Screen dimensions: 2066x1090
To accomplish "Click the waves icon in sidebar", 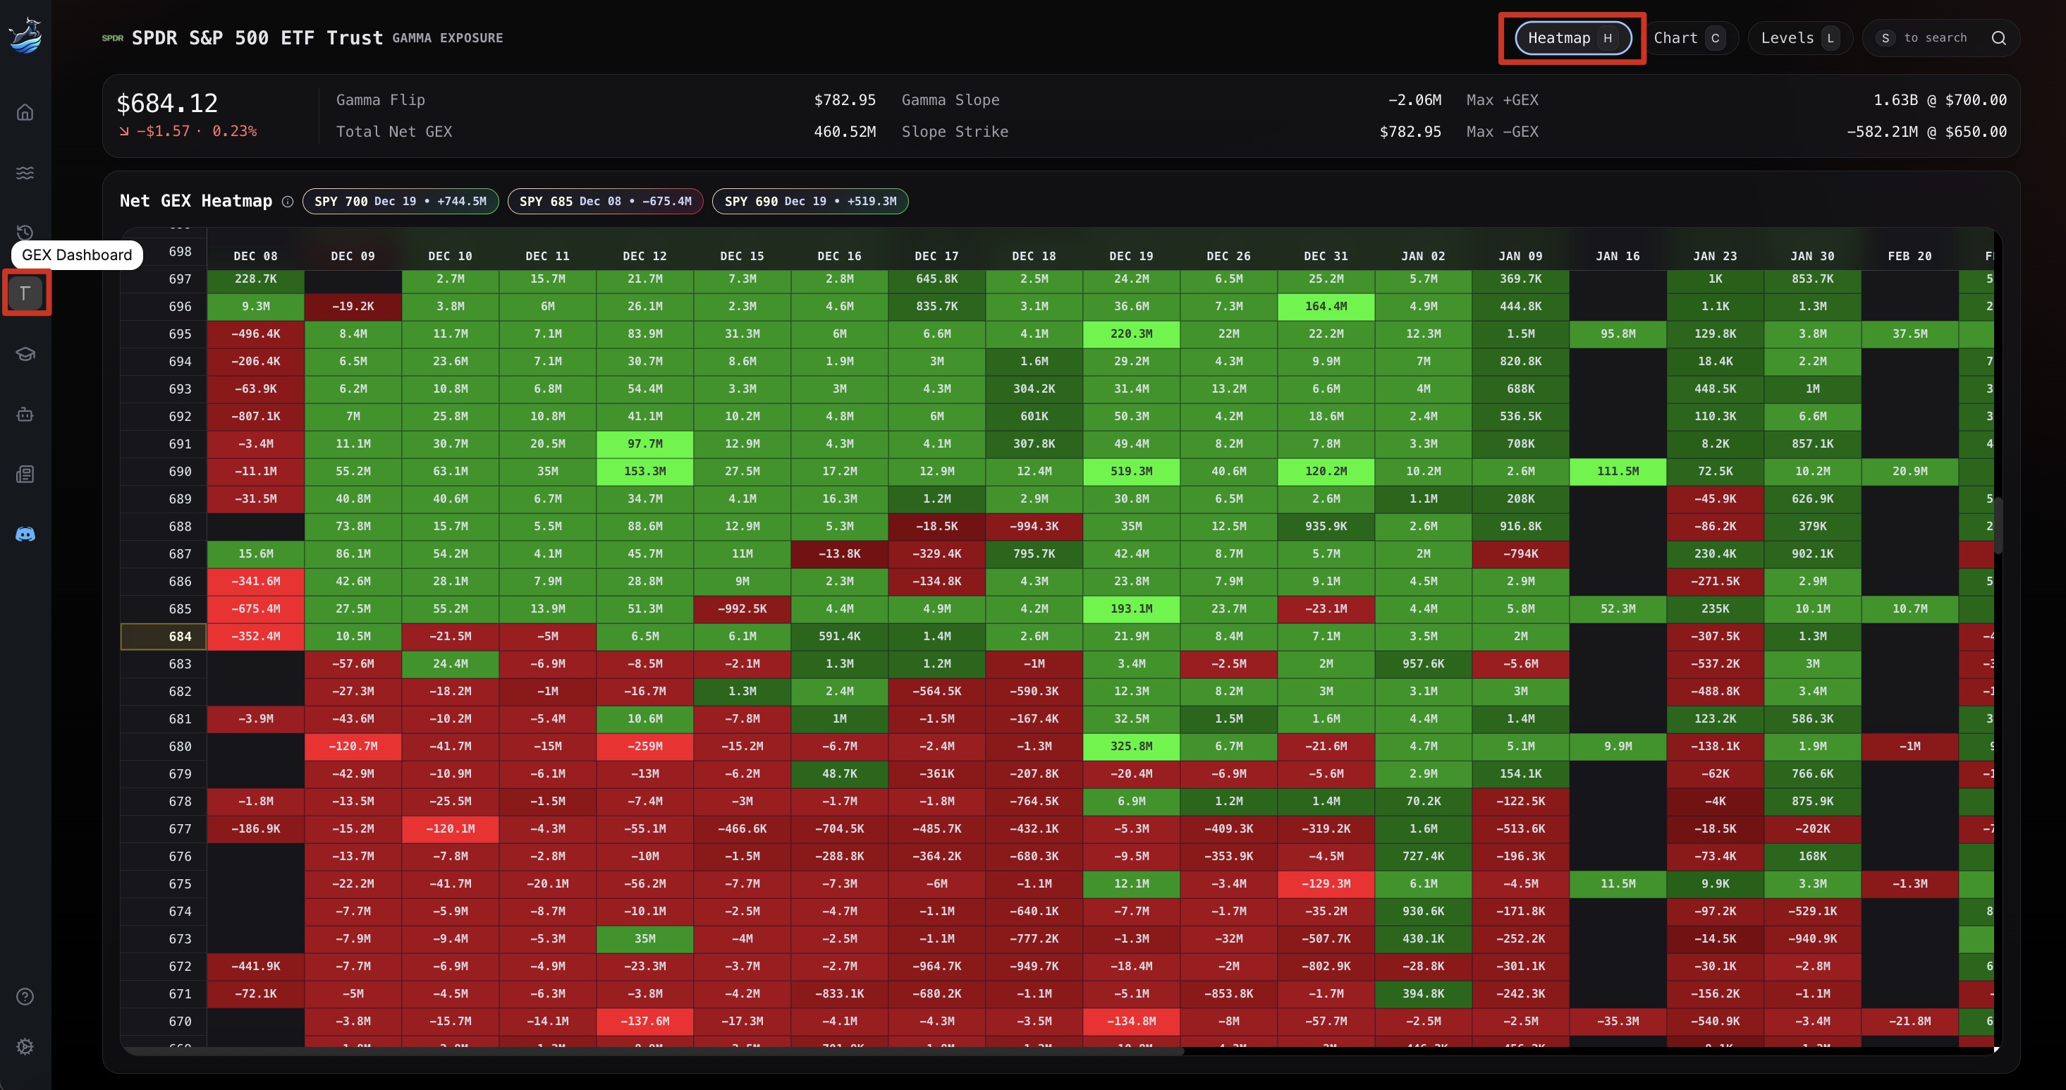I will pyautogui.click(x=25, y=173).
